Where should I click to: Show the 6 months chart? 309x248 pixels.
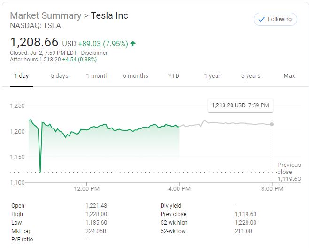(x=135, y=76)
